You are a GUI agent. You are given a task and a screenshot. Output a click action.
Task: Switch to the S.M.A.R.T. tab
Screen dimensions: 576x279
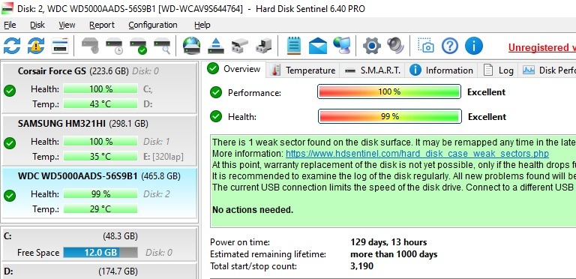click(x=373, y=70)
